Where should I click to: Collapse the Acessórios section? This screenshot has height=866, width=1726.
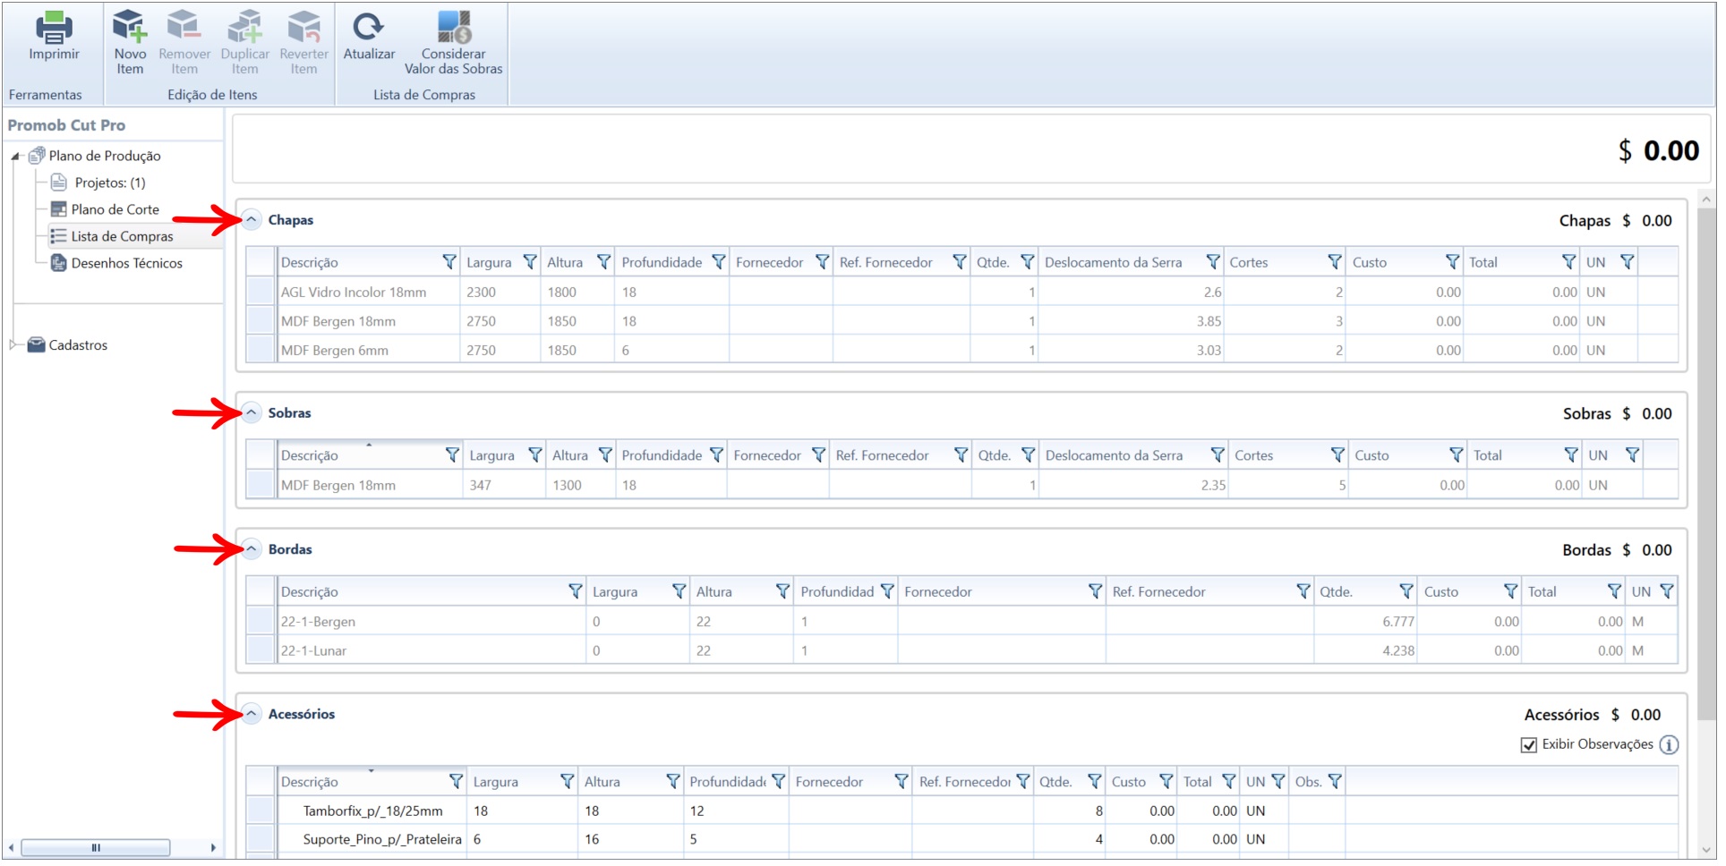252,713
